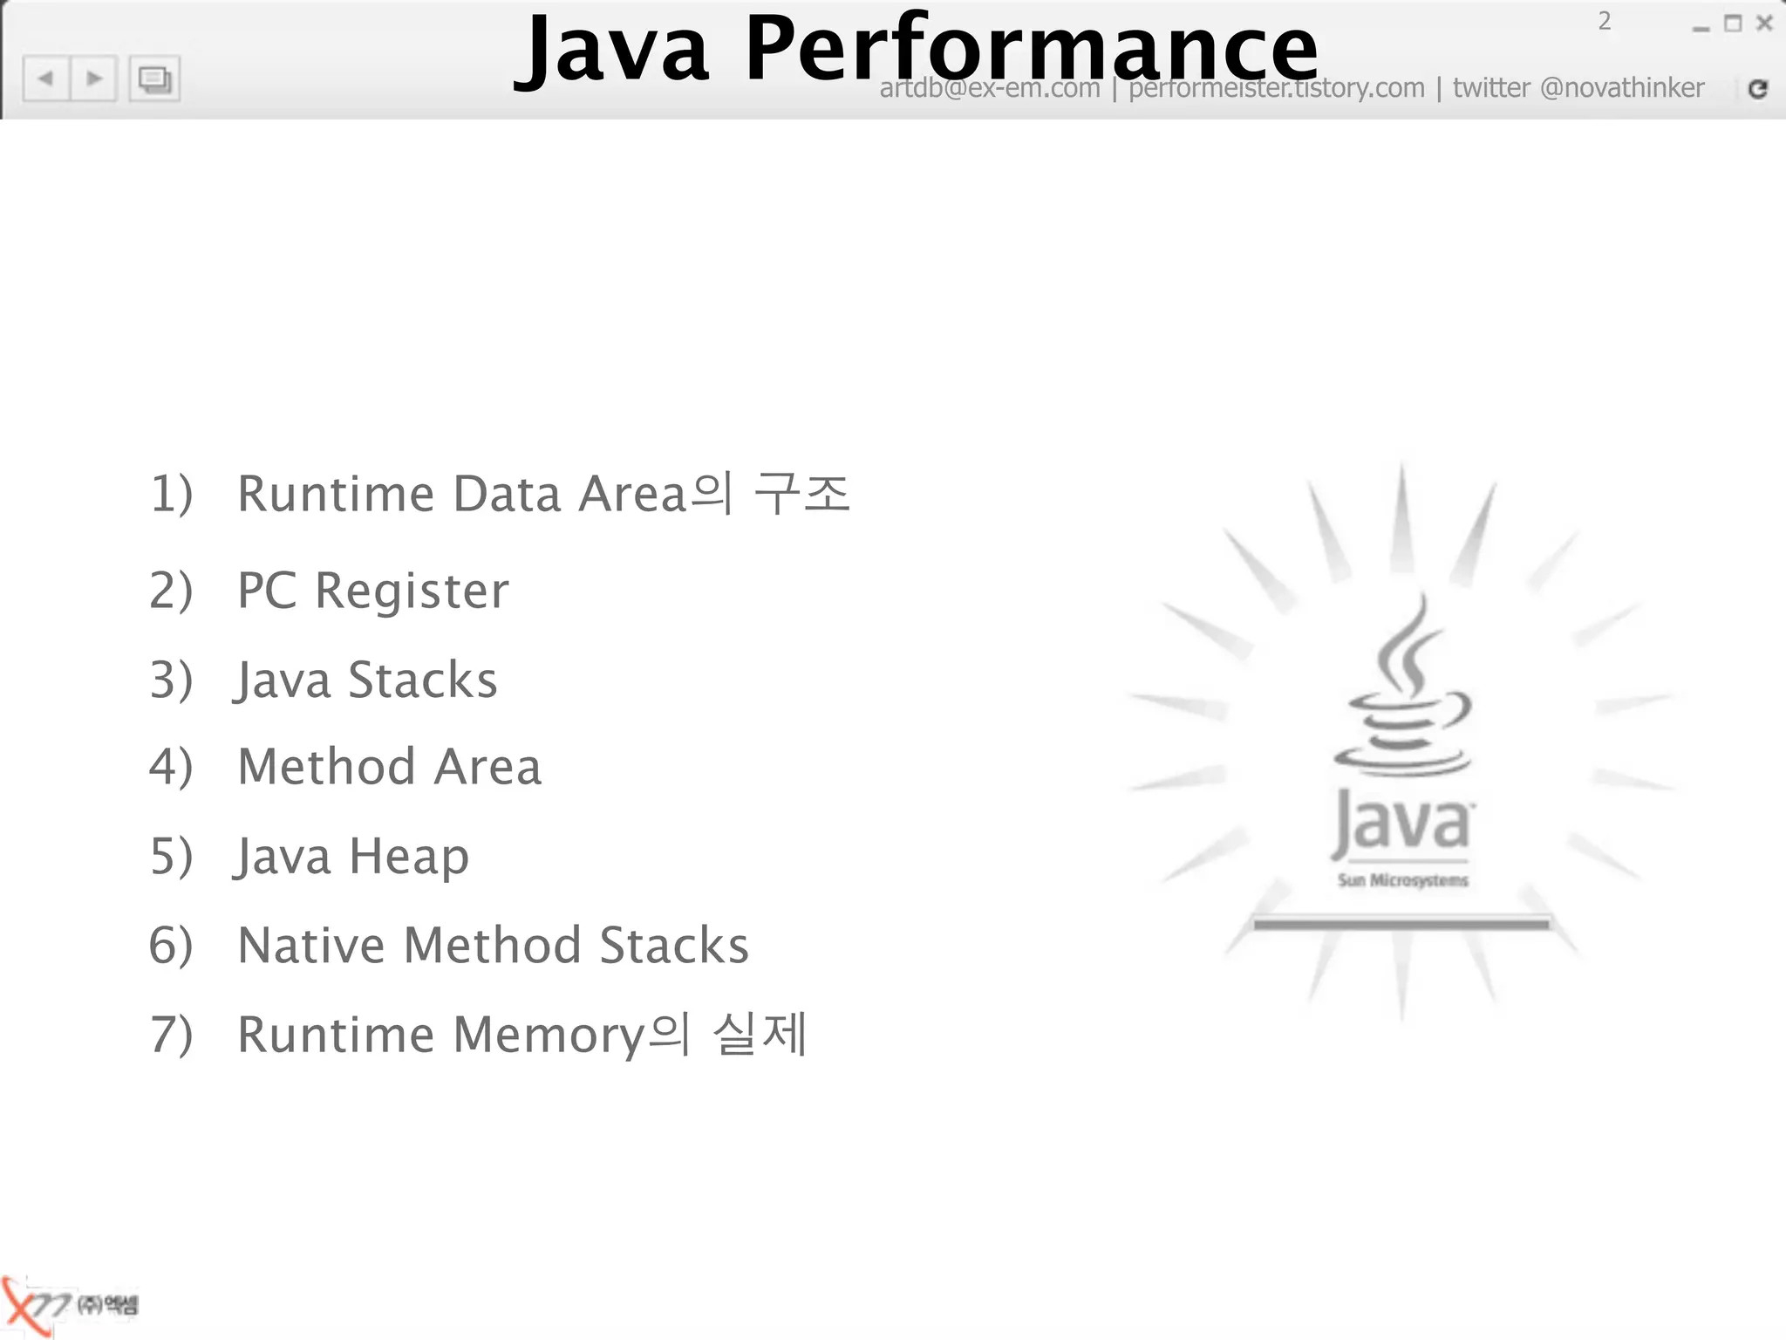Screen dimensions: 1786x1340
Task: Select the "Java Heap" list item
Action: coord(352,856)
